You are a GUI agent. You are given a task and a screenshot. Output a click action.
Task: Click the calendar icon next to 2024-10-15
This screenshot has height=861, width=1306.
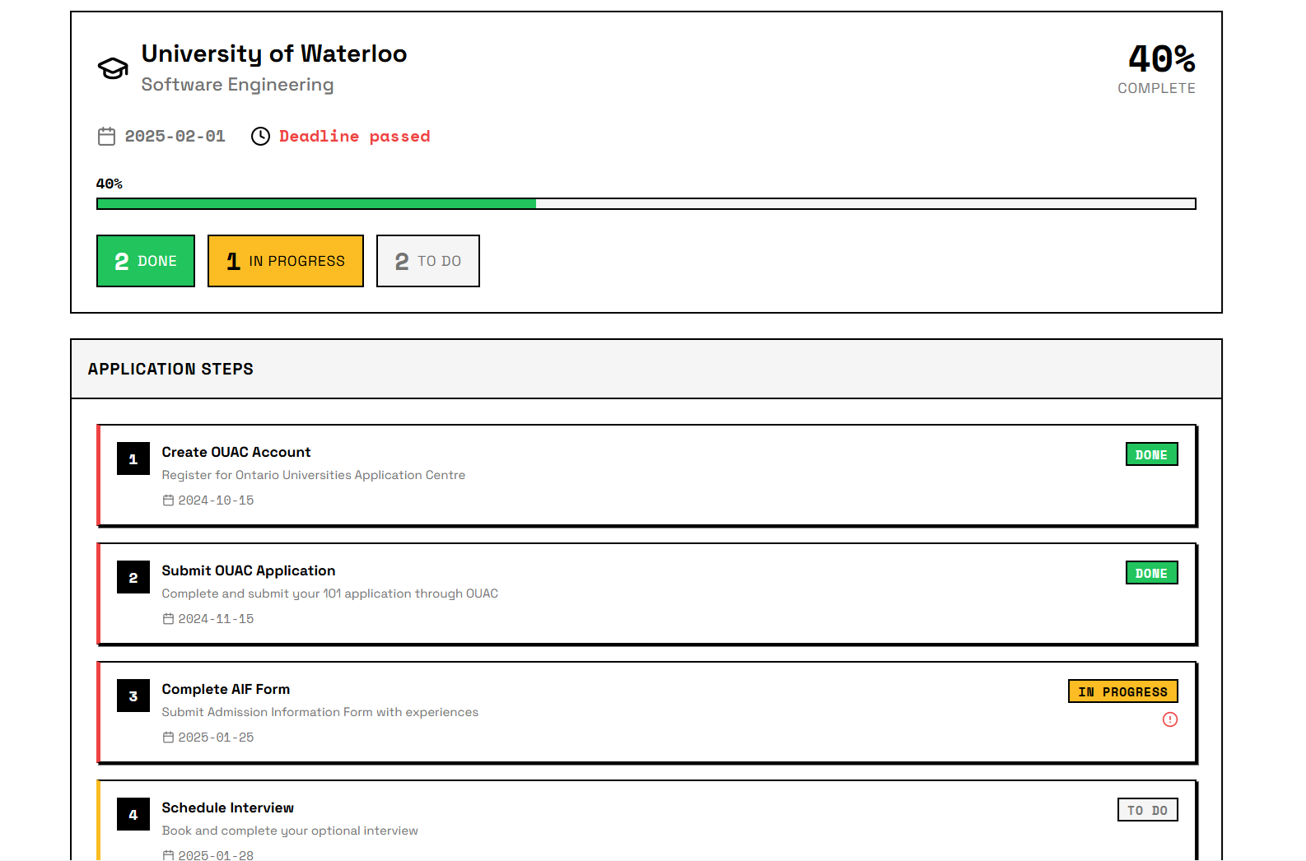click(168, 500)
